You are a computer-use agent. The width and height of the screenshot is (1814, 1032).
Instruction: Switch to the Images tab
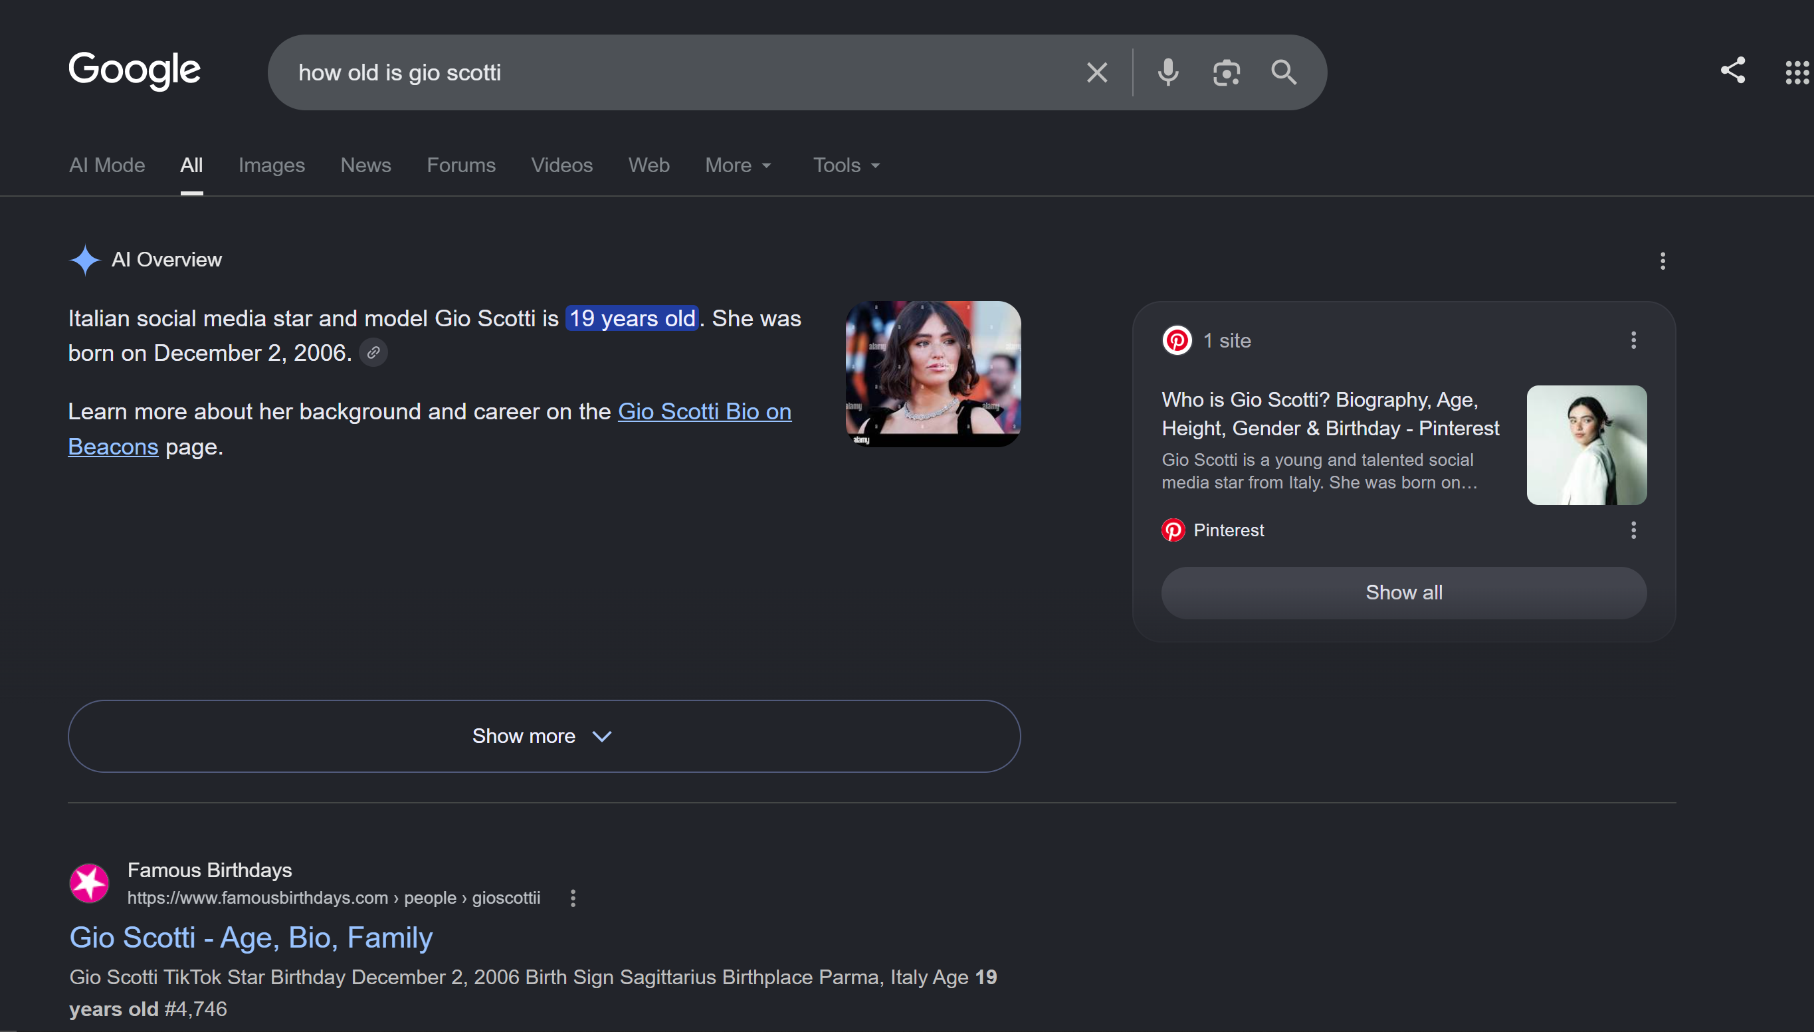(271, 165)
